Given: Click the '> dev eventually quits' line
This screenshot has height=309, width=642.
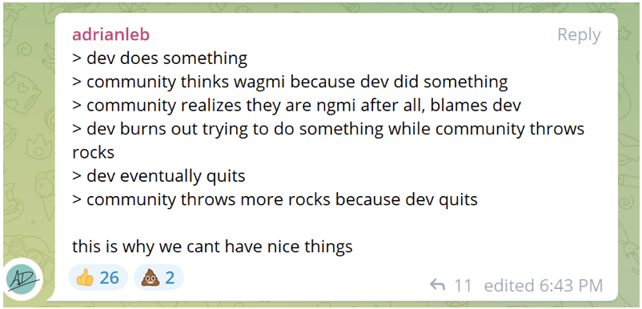Looking at the screenshot, I should pos(158,176).
